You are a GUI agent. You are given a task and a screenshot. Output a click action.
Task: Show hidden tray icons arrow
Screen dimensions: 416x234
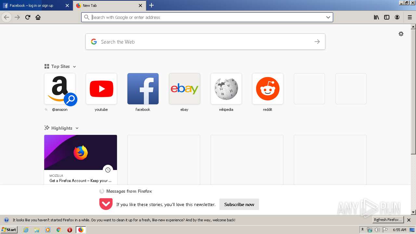tap(362, 230)
